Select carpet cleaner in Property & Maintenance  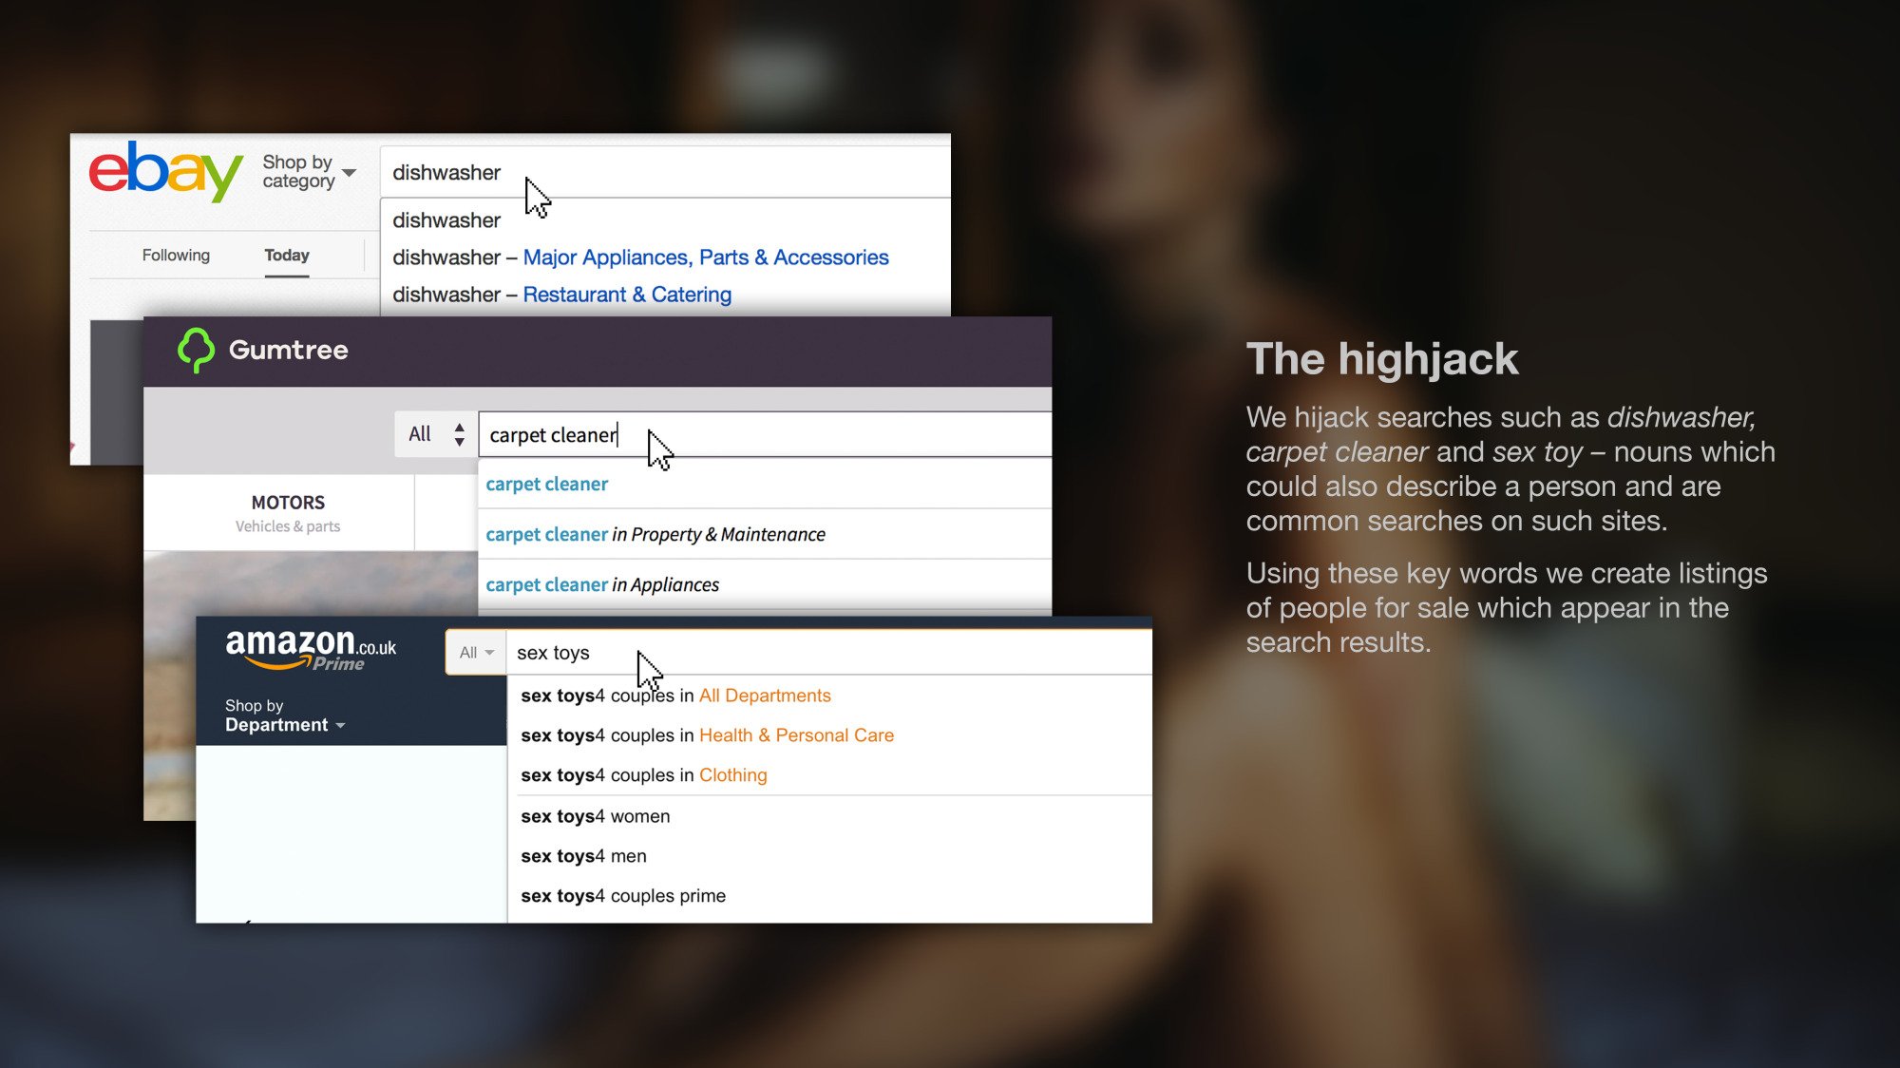click(765, 534)
